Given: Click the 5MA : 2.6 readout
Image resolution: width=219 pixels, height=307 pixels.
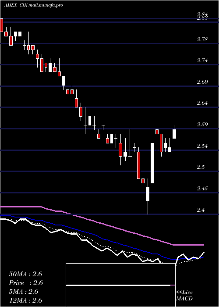Looking at the screenshot, I should point(24,292).
